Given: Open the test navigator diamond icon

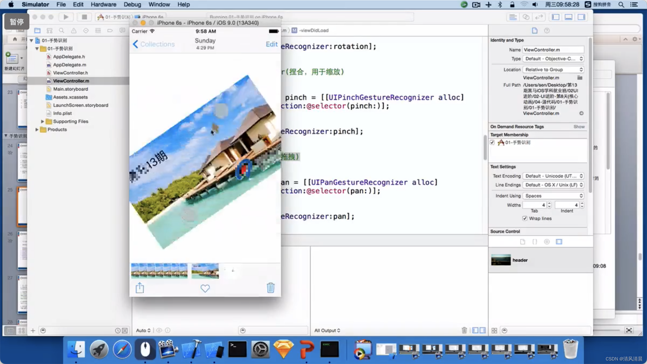Looking at the screenshot, I should [x=86, y=30].
